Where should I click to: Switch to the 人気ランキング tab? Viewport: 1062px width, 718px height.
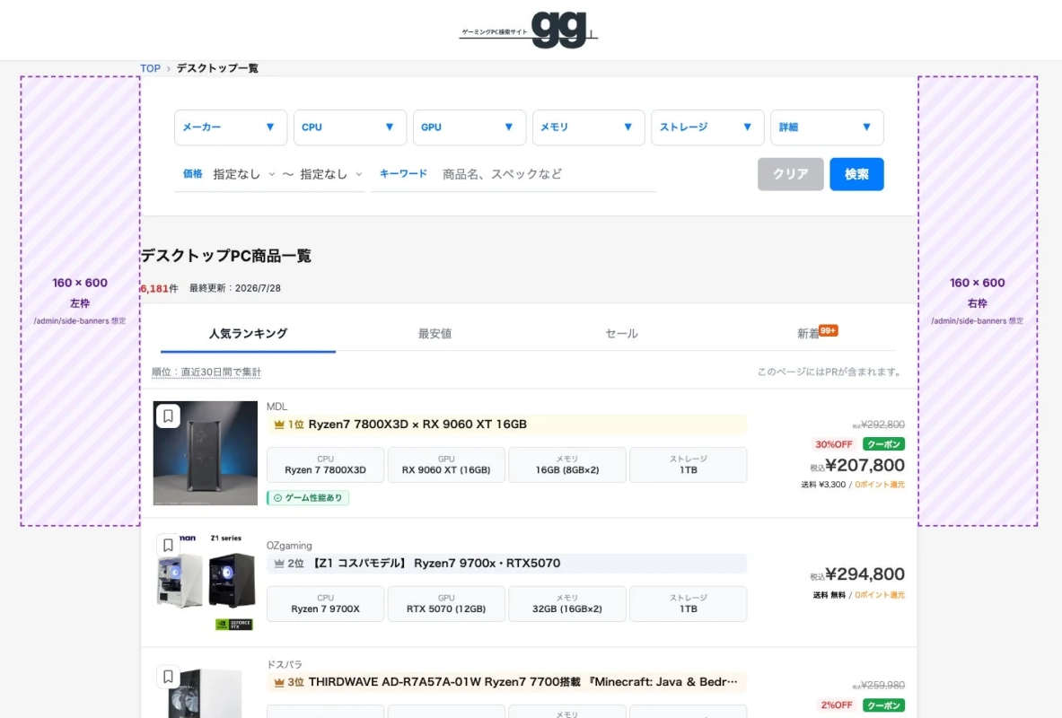[248, 333]
